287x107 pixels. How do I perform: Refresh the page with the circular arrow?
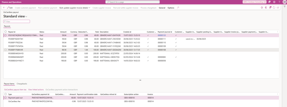[x=274, y=8]
